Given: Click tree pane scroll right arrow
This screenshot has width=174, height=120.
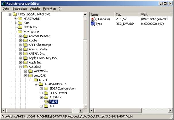Looking at the screenshot, I should (x=81, y=111).
